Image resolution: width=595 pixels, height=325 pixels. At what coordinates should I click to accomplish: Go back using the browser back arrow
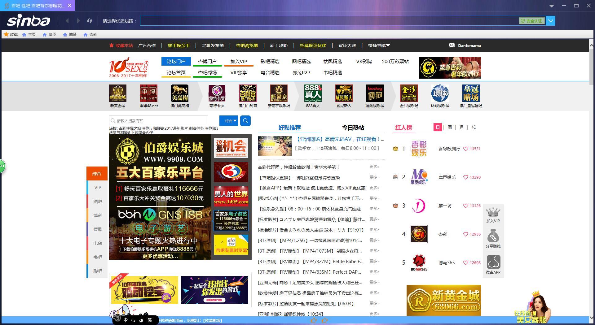(x=67, y=21)
